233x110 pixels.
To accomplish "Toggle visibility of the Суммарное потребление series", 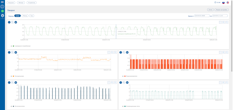I will click(11, 46).
